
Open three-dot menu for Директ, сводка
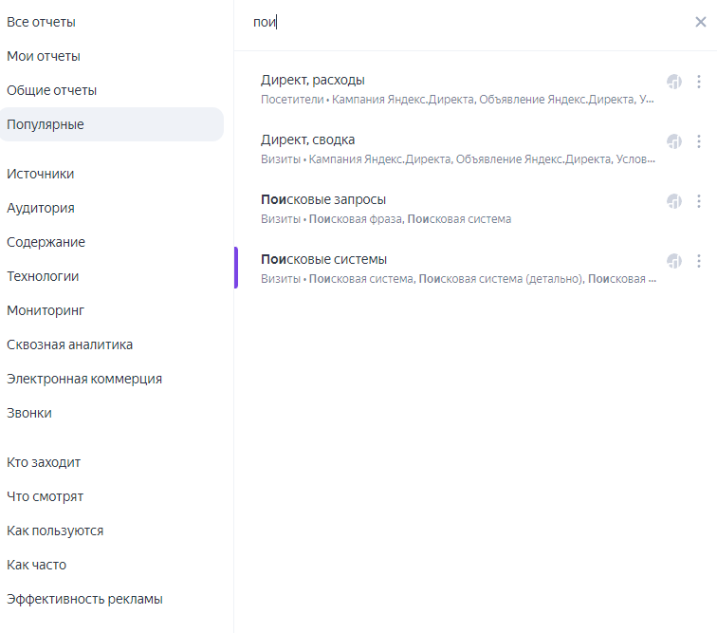pyautogui.click(x=699, y=141)
